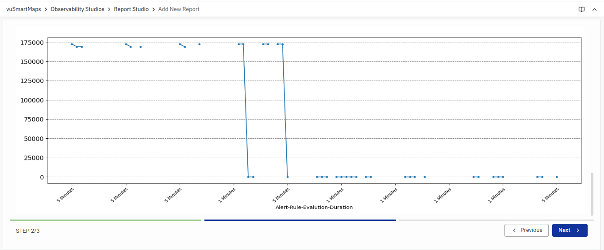Open Observability Studios breadcrumb link
This screenshot has width=604, height=250.
[77, 9]
